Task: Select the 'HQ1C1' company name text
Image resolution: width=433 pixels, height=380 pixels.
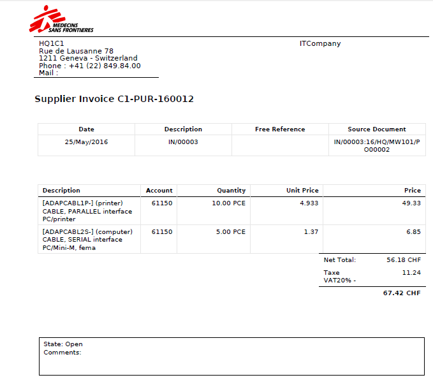Action: coord(52,43)
